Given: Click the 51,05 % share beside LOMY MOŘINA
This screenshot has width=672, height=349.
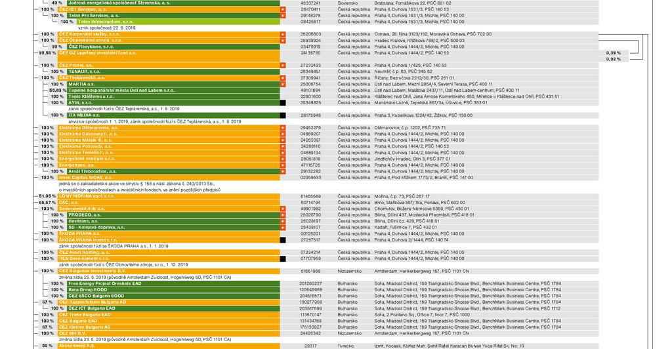Looking at the screenshot, I should pos(47,196).
